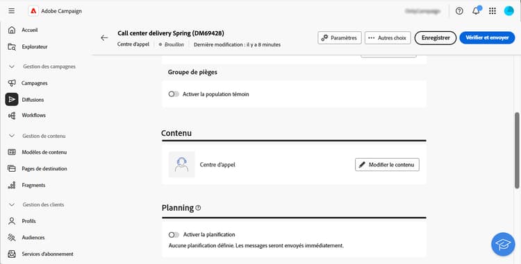Open Workflows in the sidebar
Screen dimensions: 521x264
point(34,115)
